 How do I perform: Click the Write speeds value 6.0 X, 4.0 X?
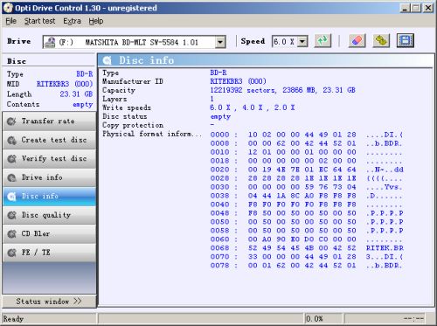point(253,108)
